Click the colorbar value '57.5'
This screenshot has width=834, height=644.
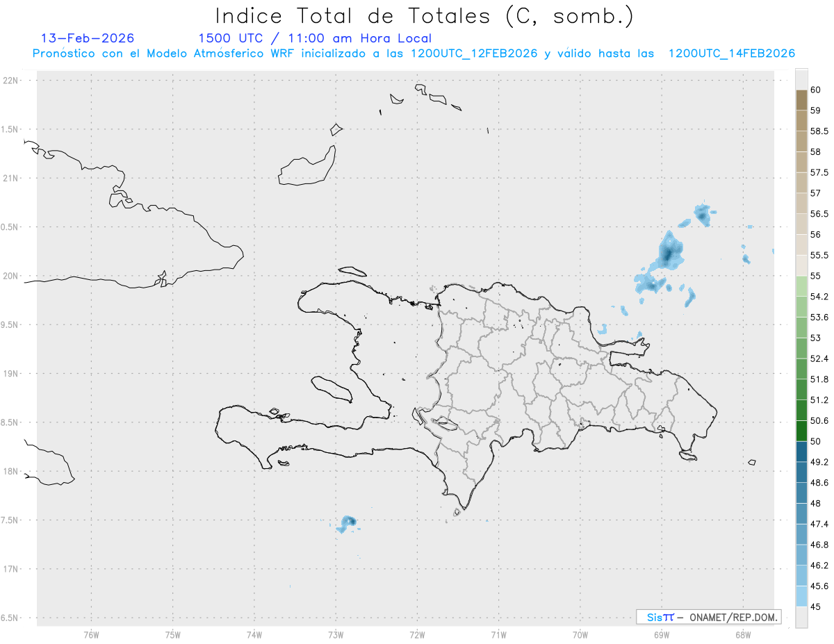[x=819, y=172]
